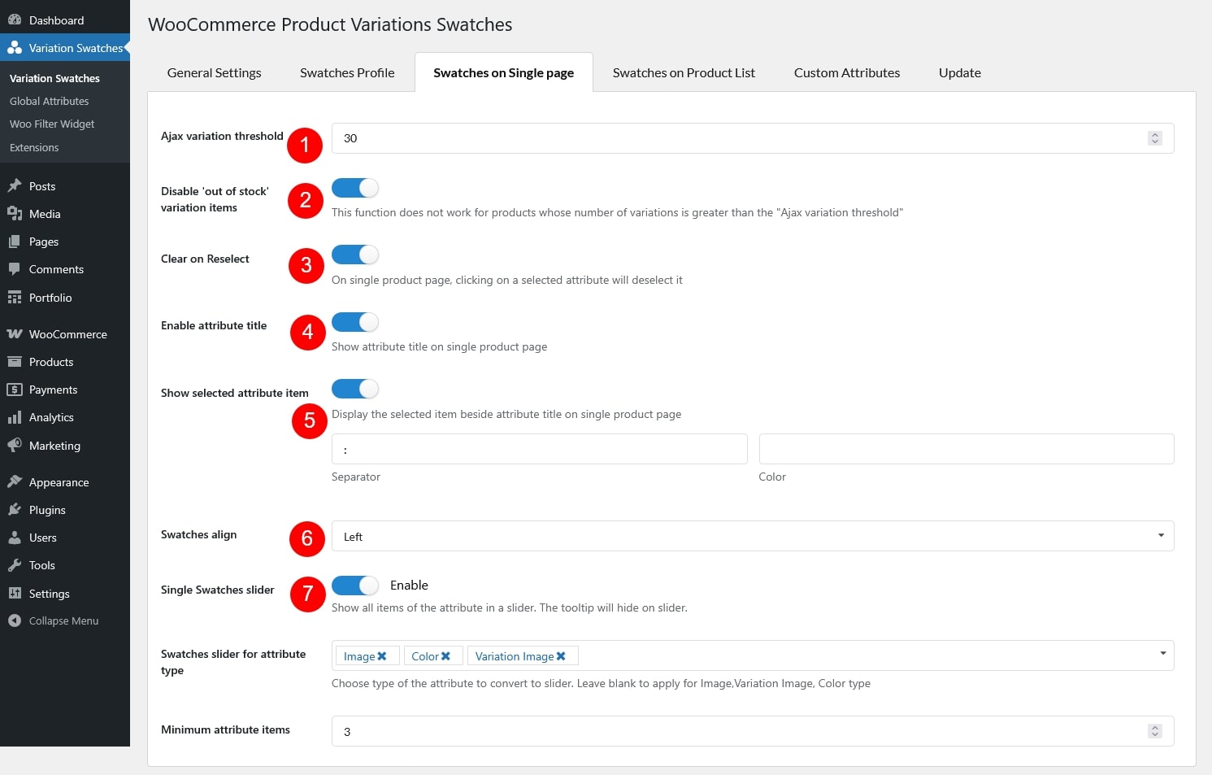1212x775 pixels.
Task: Click the Dashboard icon in sidebar
Action: (x=15, y=20)
